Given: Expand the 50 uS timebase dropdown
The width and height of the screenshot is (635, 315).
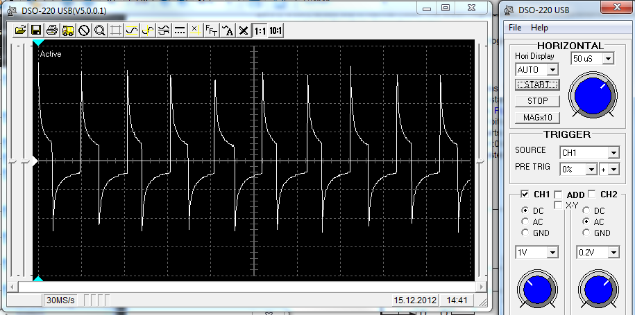Looking at the screenshot, I should pos(607,59).
